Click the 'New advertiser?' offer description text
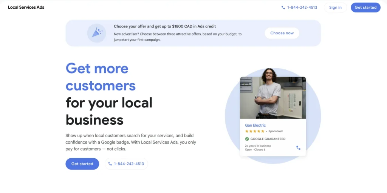The image size is (387, 193). click(178, 37)
